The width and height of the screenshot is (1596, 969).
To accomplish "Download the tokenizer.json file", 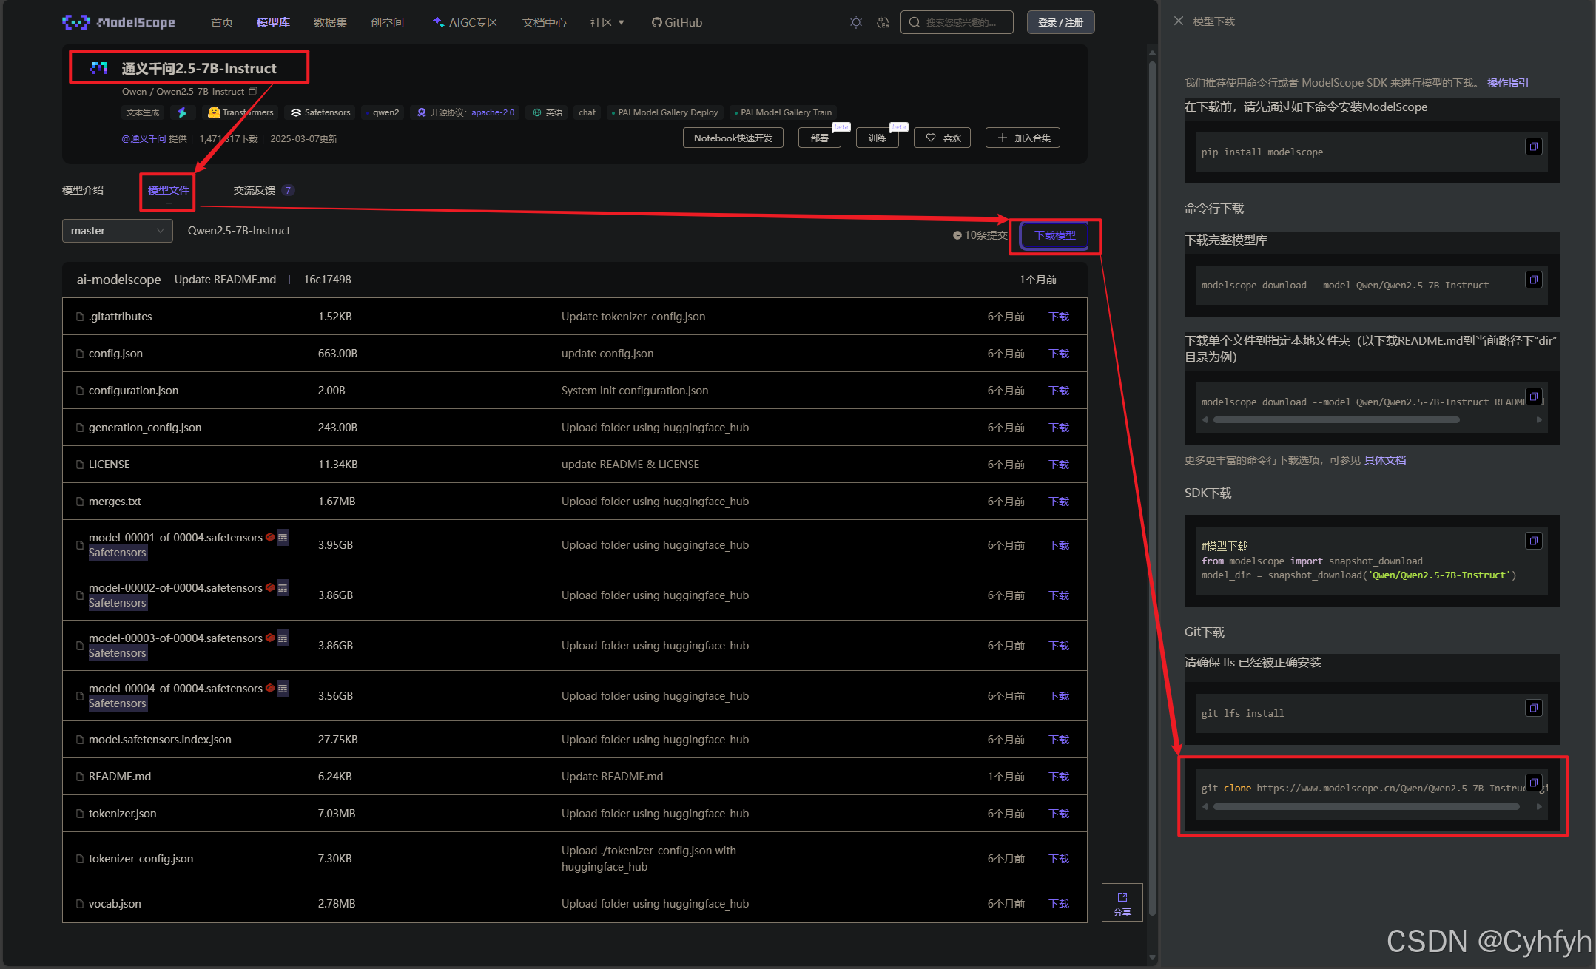I will [x=1059, y=814].
